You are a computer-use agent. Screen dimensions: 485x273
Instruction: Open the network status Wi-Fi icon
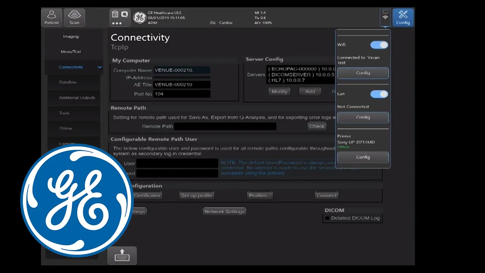385,17
